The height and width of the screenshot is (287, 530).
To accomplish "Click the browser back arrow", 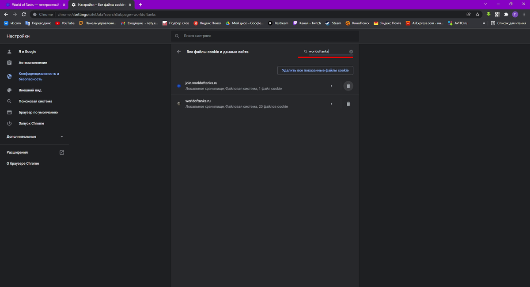I will pyautogui.click(x=6, y=14).
